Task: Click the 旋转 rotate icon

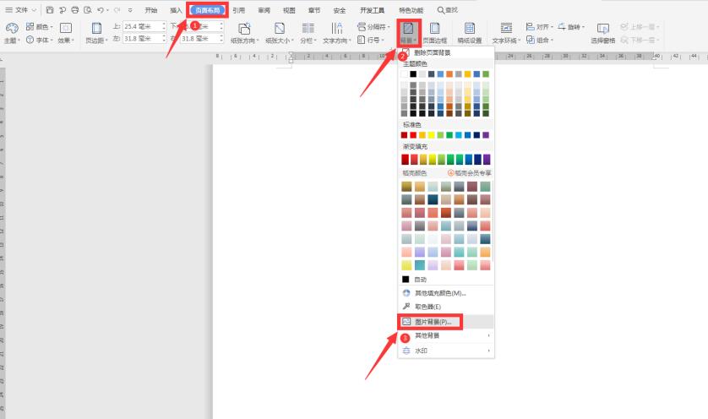Action: (562, 27)
